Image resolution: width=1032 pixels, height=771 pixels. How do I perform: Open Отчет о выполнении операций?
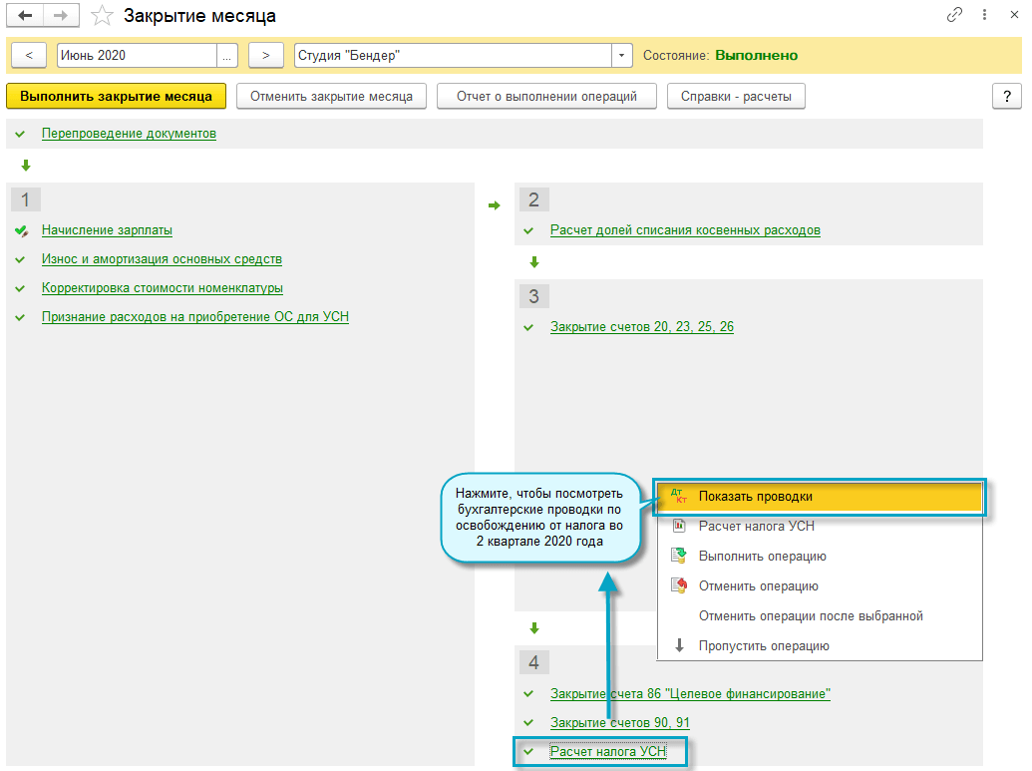pyautogui.click(x=547, y=96)
